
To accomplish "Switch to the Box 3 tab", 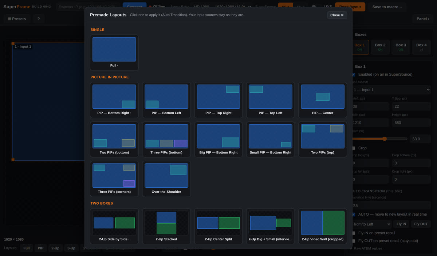I will coord(401,47).
